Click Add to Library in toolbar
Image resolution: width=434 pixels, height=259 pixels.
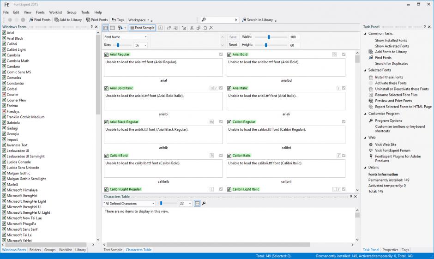(x=68, y=20)
